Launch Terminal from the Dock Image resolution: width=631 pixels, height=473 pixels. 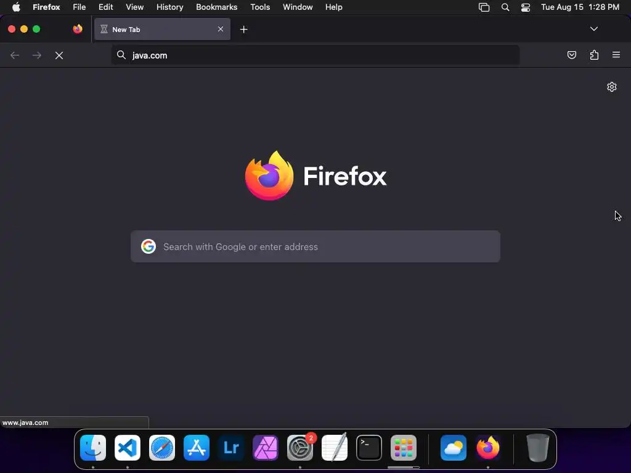pos(369,448)
